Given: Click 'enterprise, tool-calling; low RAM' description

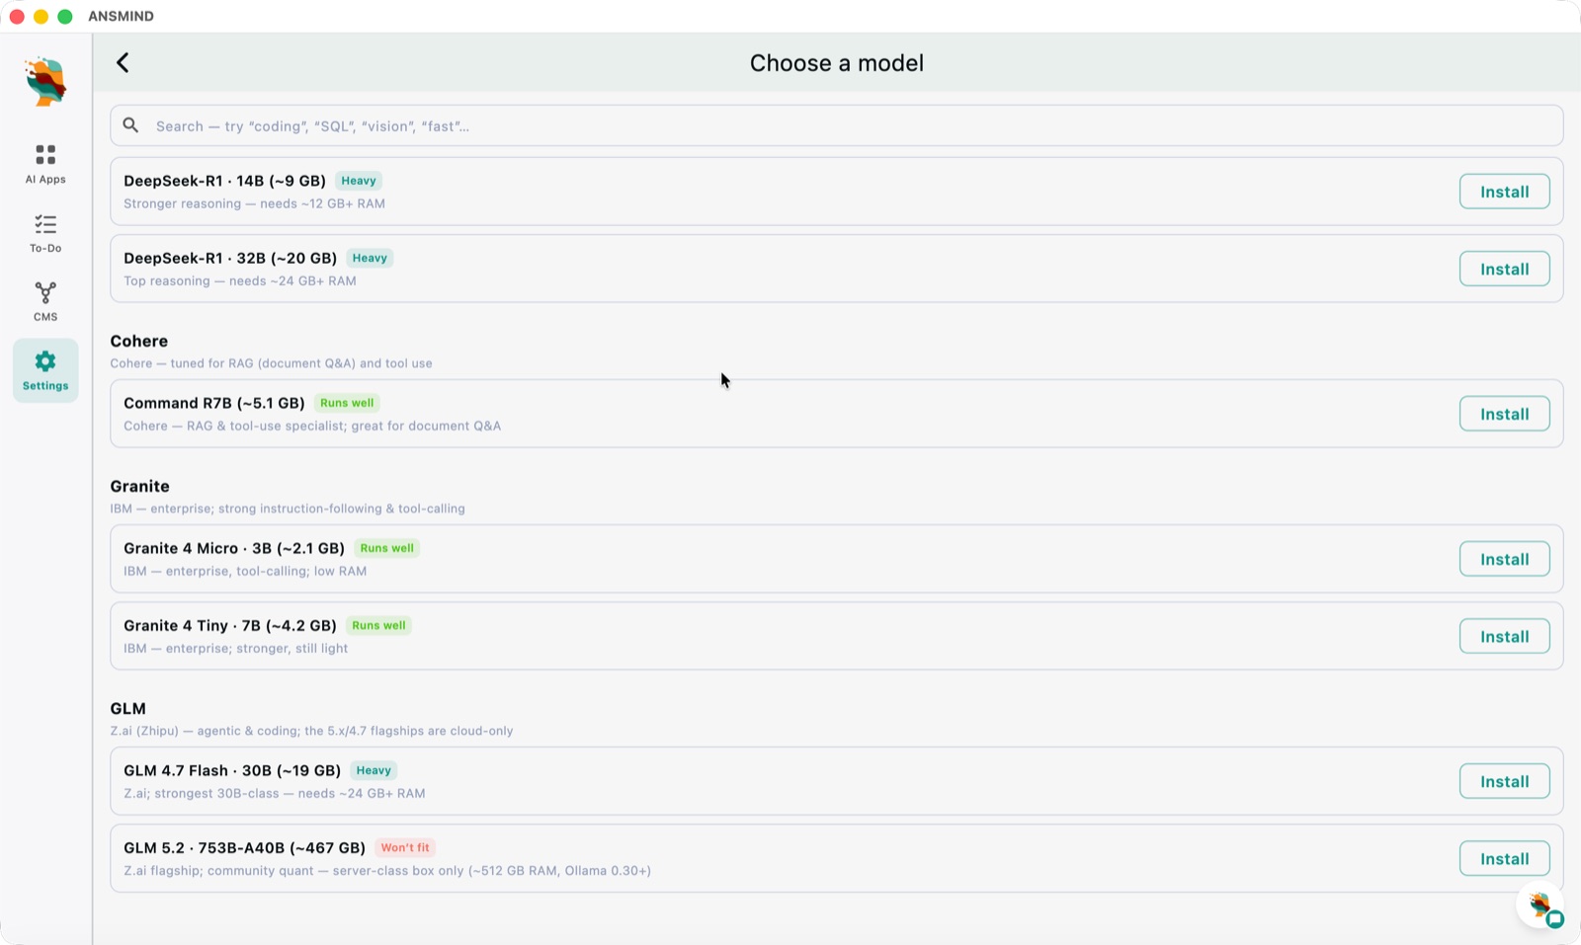Looking at the screenshot, I should point(245,571).
